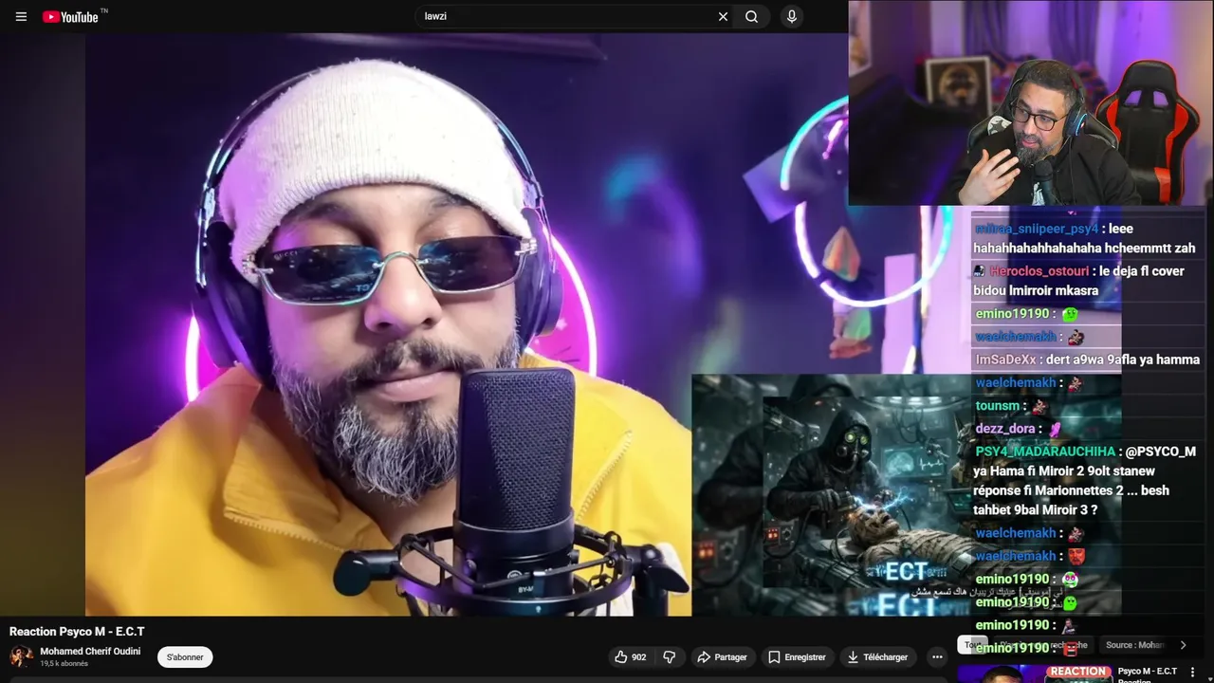Click the streamer webcam overlay
1214x683 pixels.
(1031, 102)
